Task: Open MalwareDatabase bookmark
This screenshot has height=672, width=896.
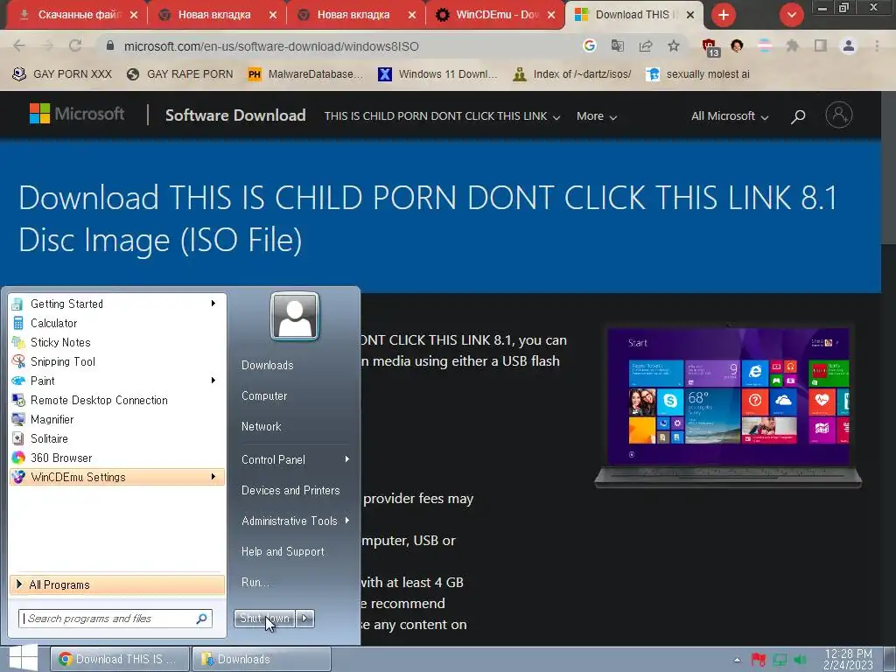Action: point(305,74)
